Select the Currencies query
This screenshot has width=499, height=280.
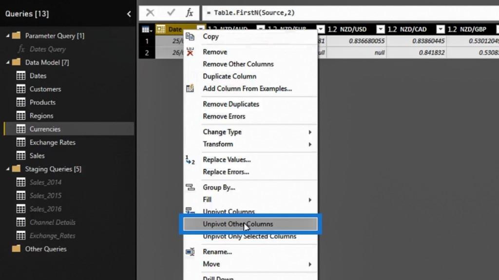point(69,129)
